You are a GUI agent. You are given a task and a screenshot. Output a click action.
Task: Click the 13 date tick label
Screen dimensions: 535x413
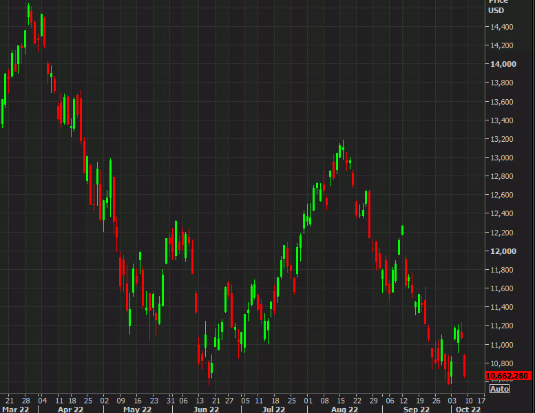[x=200, y=401]
